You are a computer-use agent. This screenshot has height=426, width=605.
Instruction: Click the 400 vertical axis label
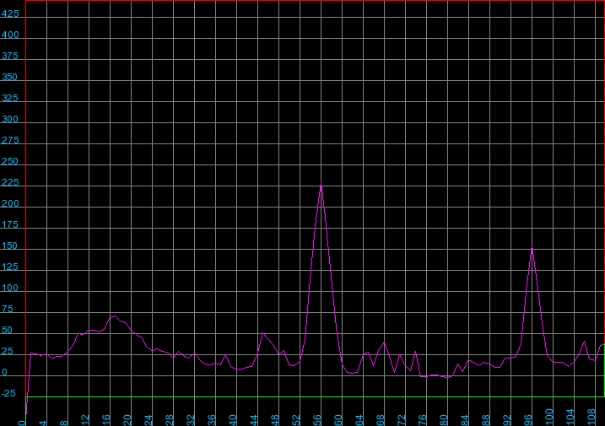[x=10, y=35]
